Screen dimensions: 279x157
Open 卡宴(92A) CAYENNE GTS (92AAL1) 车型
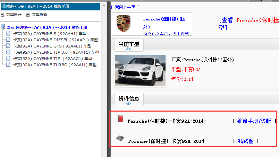point(52,46)
